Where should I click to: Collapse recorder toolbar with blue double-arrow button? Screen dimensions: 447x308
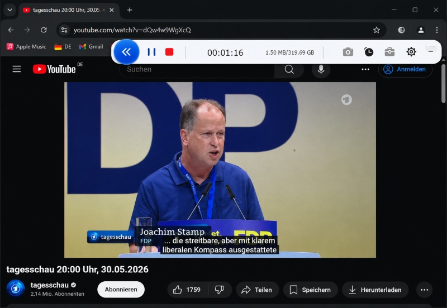pos(126,52)
